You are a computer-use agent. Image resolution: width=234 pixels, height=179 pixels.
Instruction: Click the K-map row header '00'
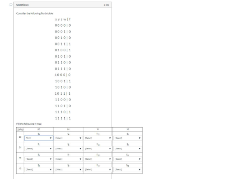point(20,137)
